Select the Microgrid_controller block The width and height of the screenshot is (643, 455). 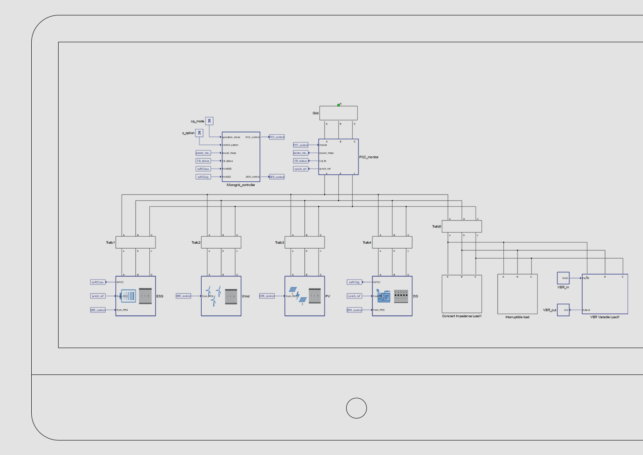[x=241, y=157]
